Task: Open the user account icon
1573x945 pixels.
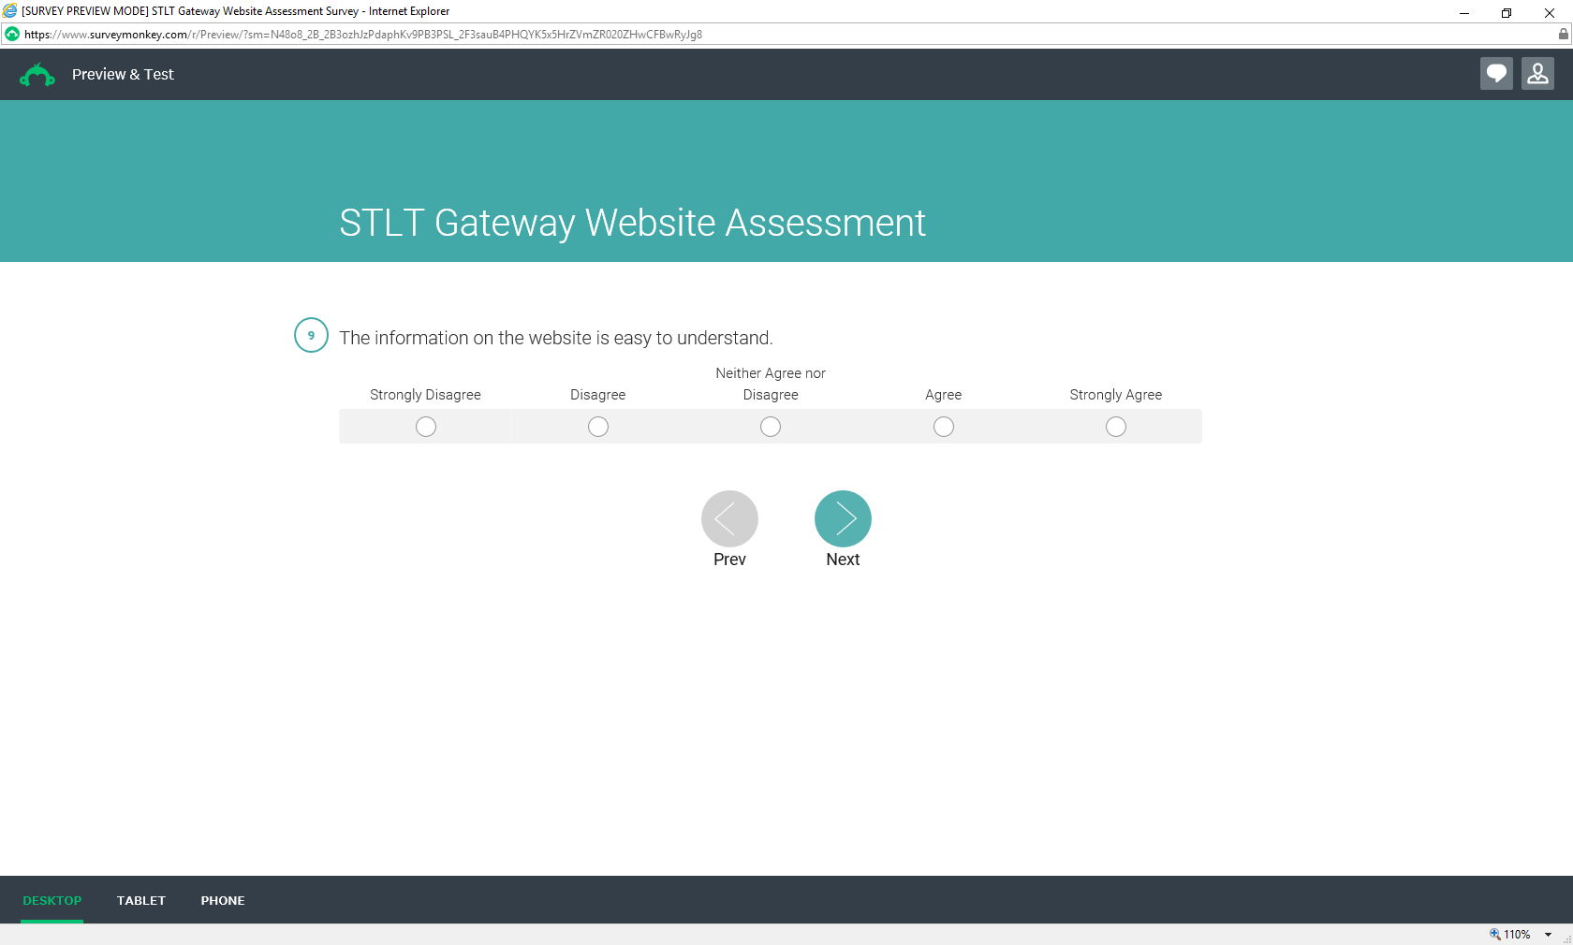Action: pyautogui.click(x=1537, y=74)
